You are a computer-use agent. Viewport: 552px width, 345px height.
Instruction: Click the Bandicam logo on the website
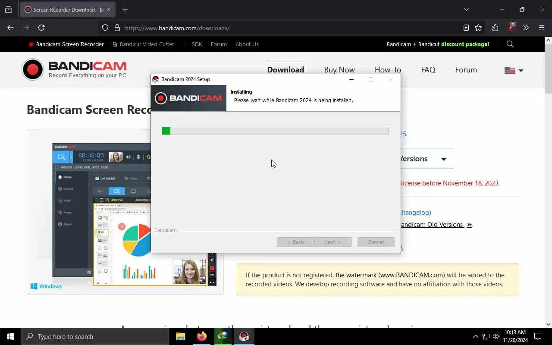click(x=75, y=69)
